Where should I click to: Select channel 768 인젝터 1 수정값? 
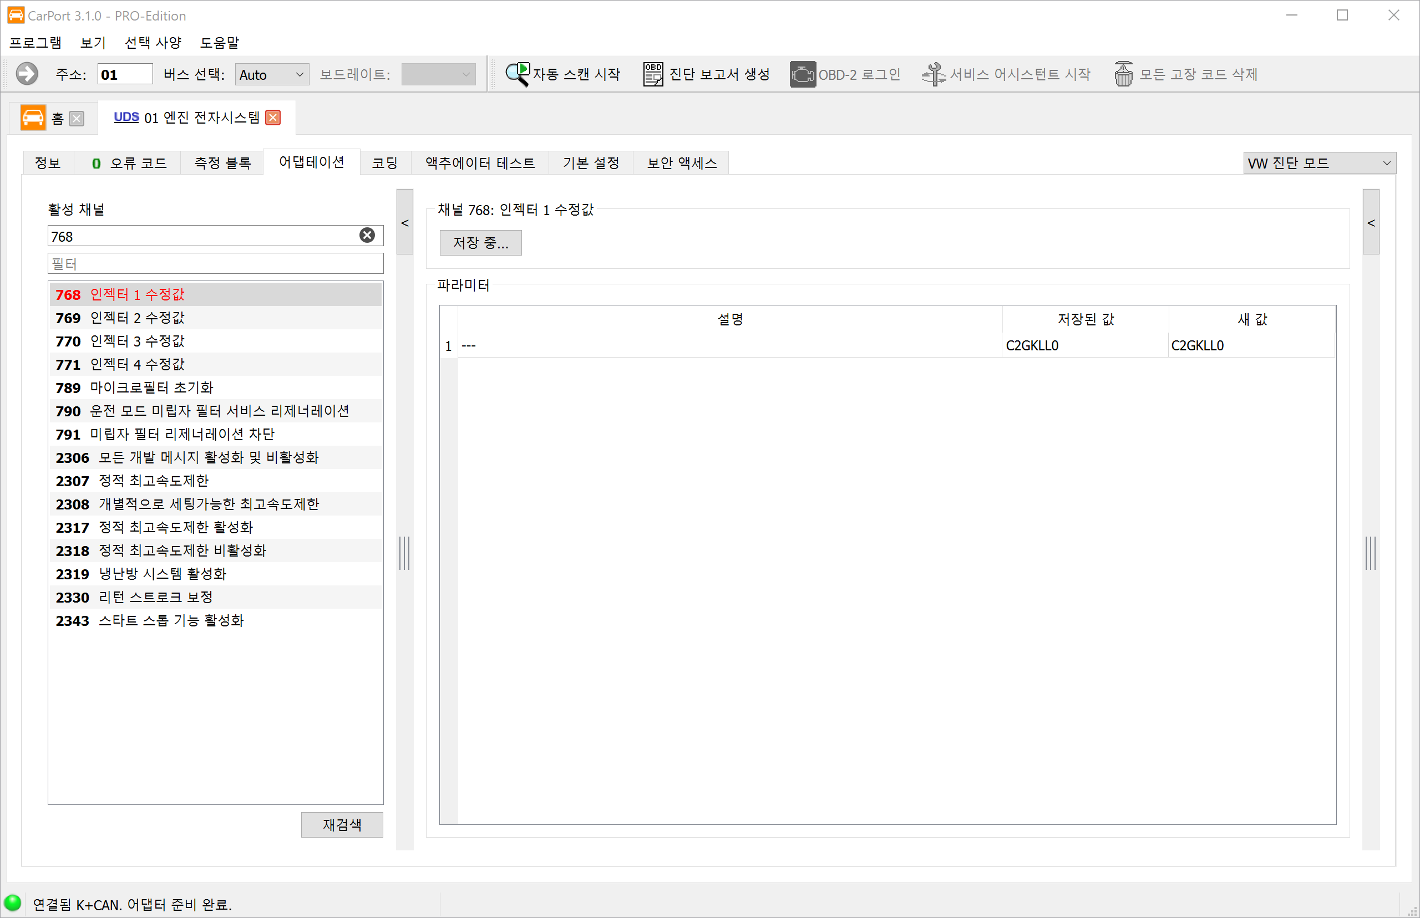tap(215, 294)
